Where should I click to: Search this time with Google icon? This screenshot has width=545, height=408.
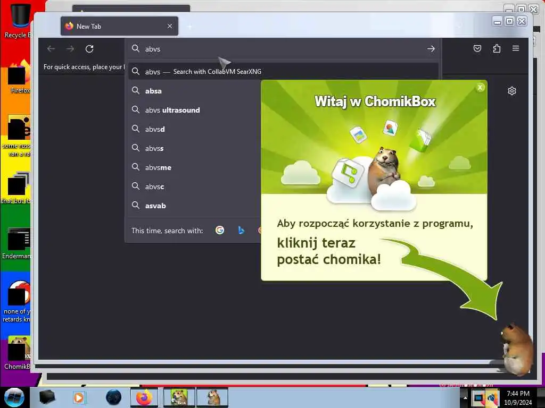(220, 230)
